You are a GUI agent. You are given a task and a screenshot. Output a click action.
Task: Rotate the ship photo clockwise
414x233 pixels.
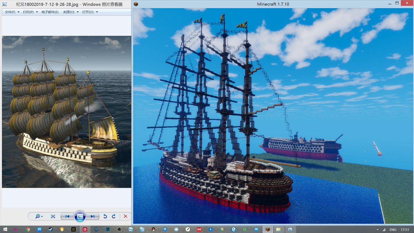click(x=114, y=216)
